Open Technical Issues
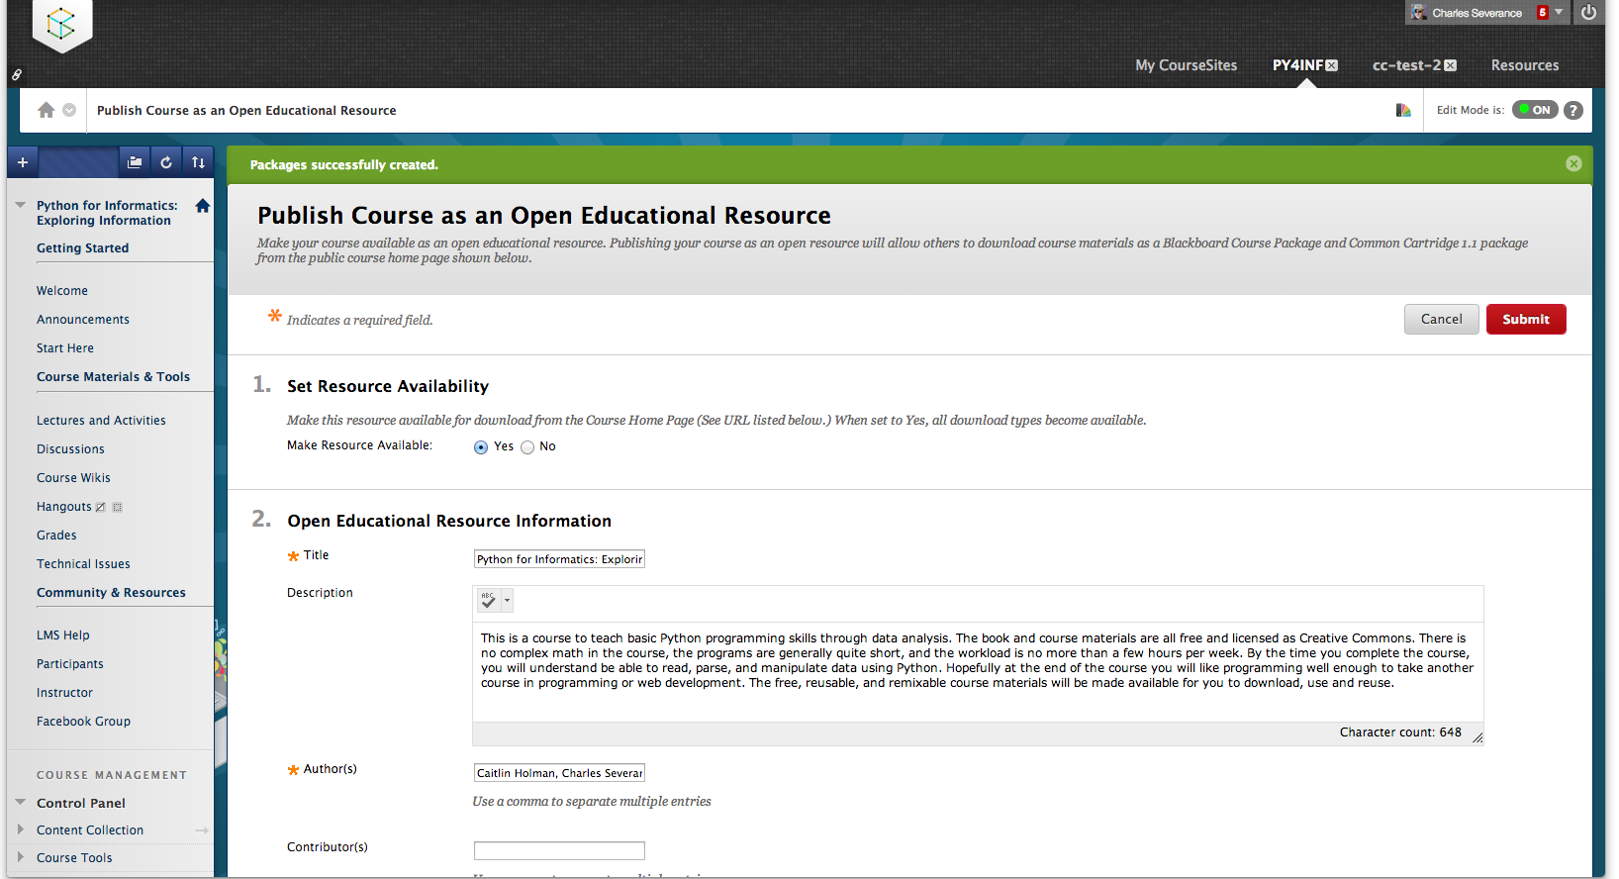Image resolution: width=1619 pixels, height=879 pixels. click(x=83, y=564)
